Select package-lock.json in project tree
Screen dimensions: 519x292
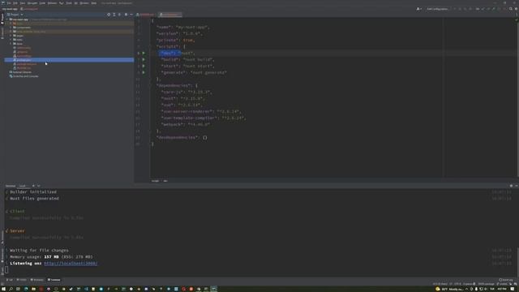(x=69, y=64)
